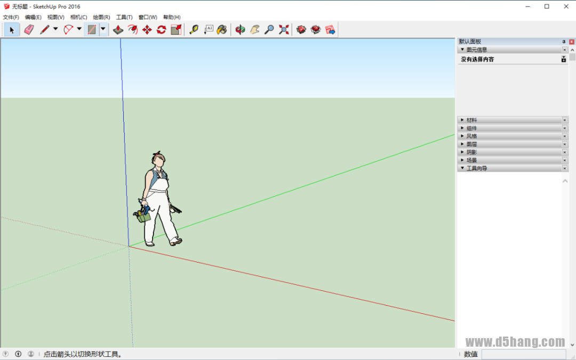Open the Arc tool dropdown arrow
This screenshot has width=576, height=360.
pos(79,29)
